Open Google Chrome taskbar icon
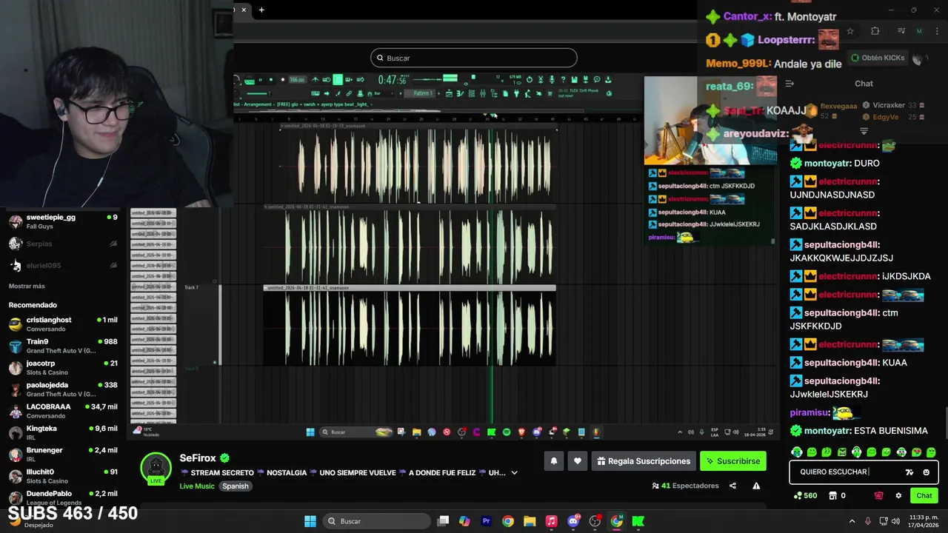 (x=508, y=521)
